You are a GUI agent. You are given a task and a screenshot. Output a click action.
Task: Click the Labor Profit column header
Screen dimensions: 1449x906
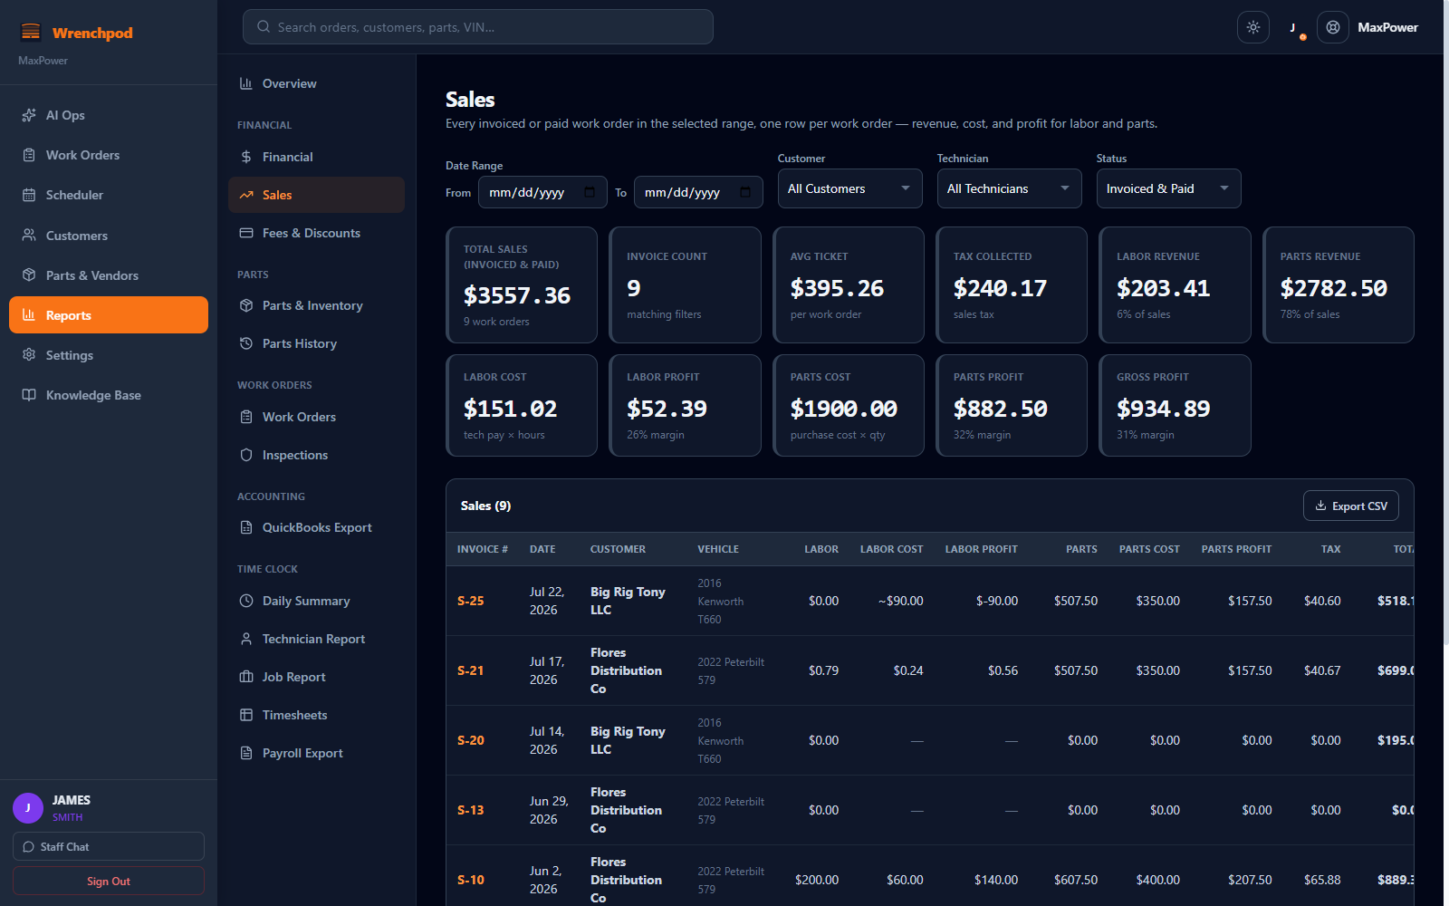click(982, 549)
